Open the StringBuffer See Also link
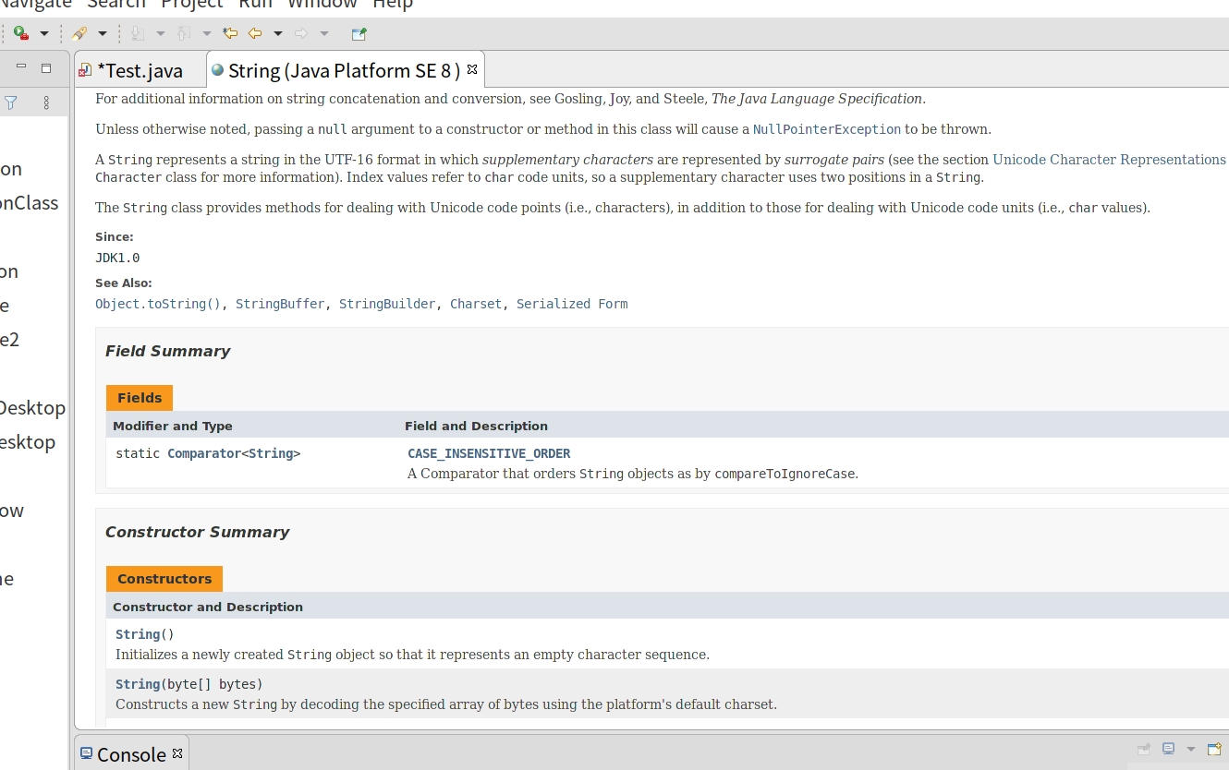1229x770 pixels. coord(280,304)
